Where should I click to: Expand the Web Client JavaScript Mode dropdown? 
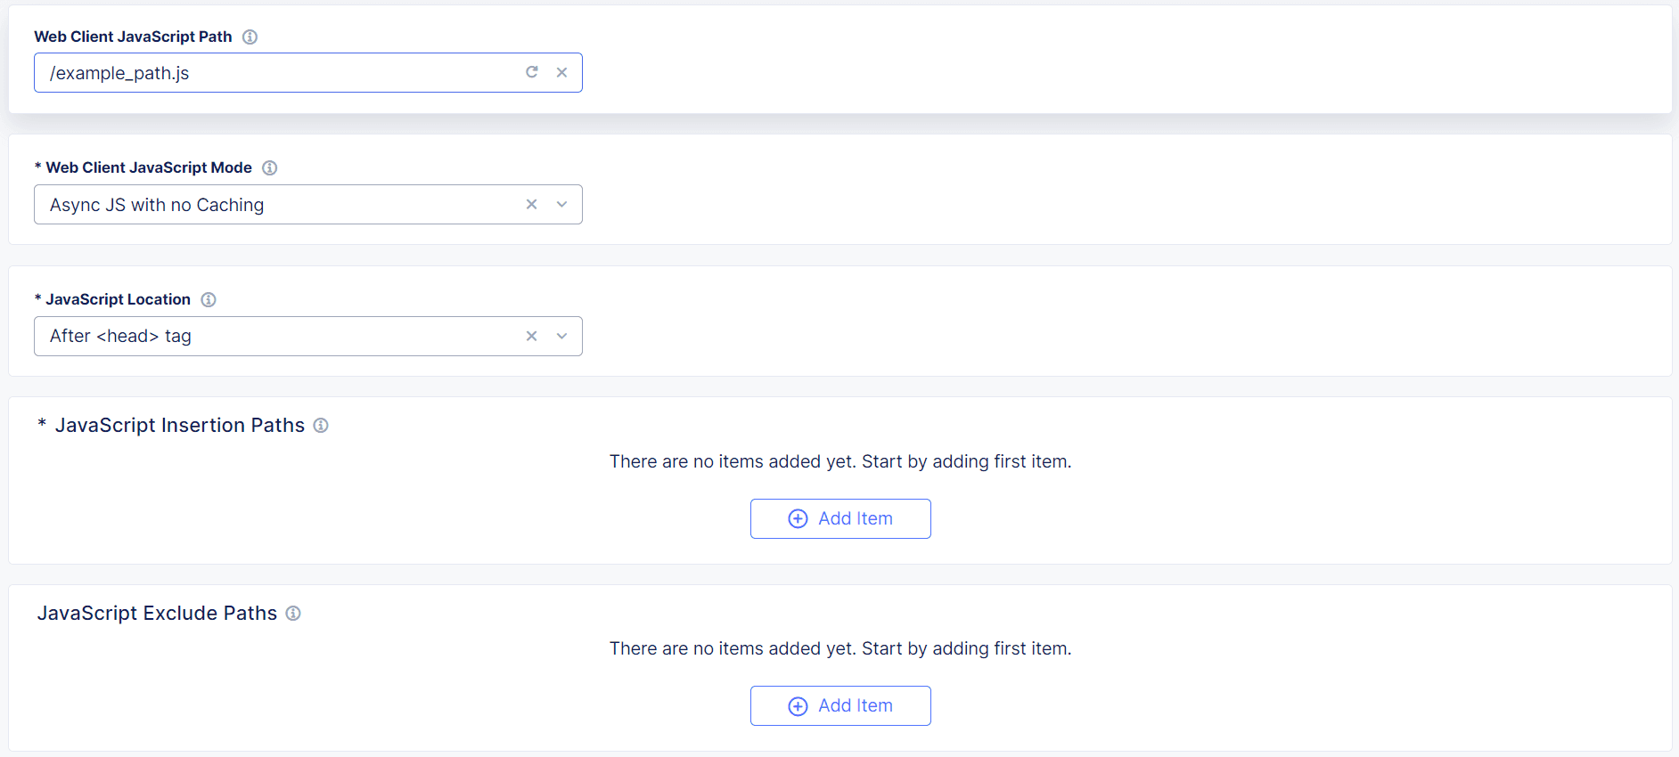point(561,204)
